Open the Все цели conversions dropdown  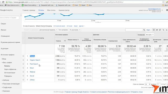click(x=150, y=35)
